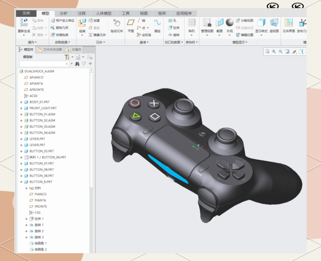
Task: Click the model tree vertical scrollbar
Action: pos(91,129)
